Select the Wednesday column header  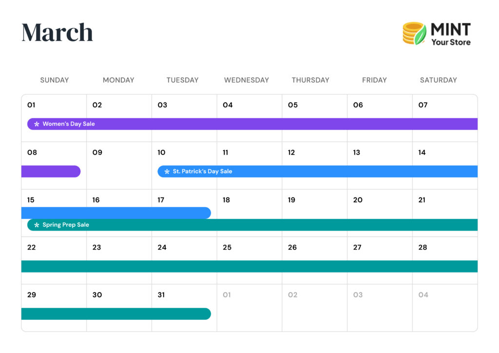pyautogui.click(x=246, y=80)
